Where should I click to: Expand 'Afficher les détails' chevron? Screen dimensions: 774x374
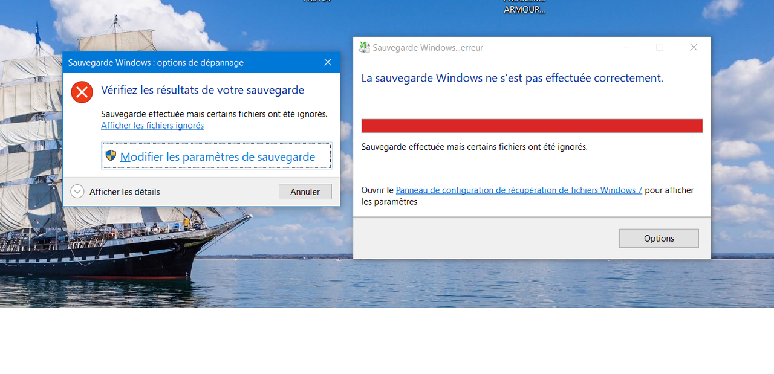click(x=77, y=192)
